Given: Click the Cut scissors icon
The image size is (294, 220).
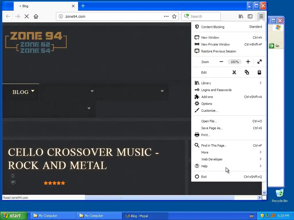Looking at the screenshot, I should [x=234, y=72].
